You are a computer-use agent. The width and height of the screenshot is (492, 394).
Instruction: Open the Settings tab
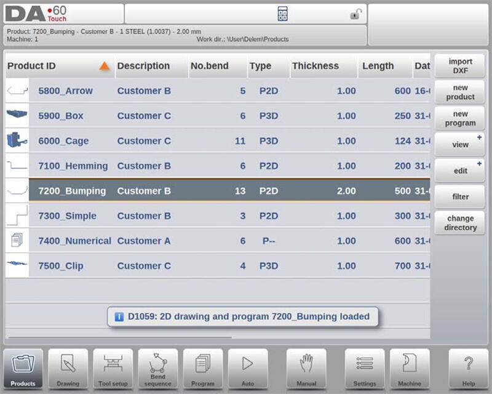click(365, 369)
